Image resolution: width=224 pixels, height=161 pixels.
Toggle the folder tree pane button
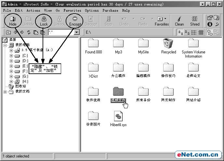[210, 32]
